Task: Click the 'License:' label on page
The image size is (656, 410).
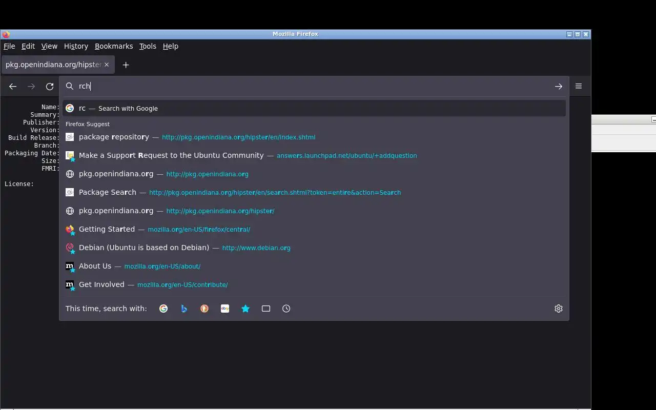Action: (x=19, y=184)
